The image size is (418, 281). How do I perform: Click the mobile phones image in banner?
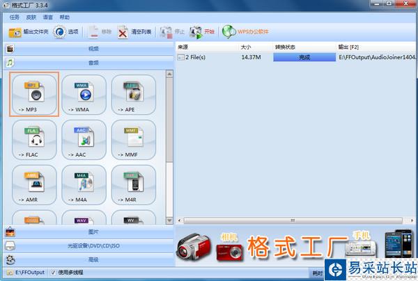click(x=398, y=243)
